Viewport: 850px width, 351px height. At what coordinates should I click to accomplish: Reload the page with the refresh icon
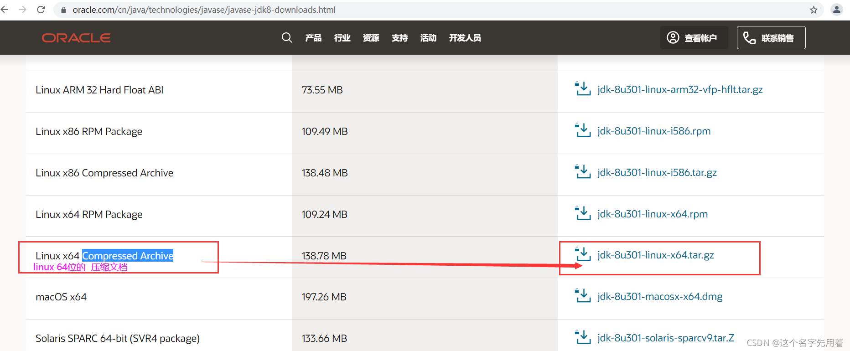[41, 10]
